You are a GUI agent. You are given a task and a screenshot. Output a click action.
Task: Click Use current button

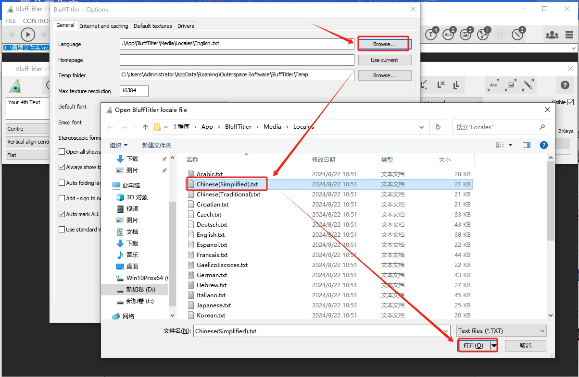click(x=384, y=60)
